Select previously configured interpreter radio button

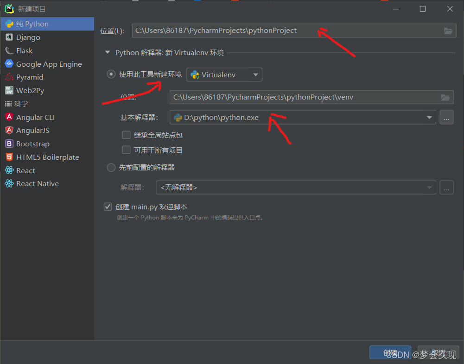point(111,168)
